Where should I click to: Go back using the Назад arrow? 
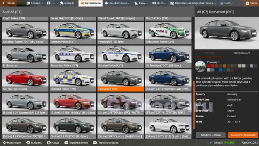coord(8,3)
